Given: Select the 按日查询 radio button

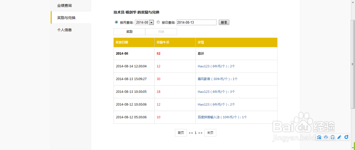Looking at the screenshot, I should 158,22.
